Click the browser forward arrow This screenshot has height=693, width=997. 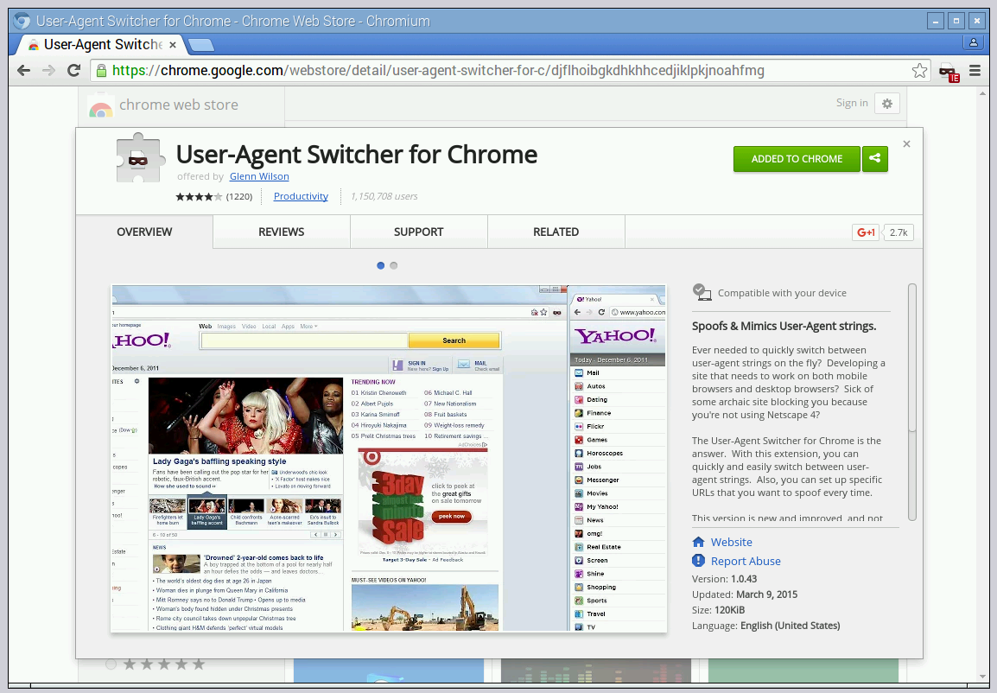pyautogui.click(x=48, y=71)
